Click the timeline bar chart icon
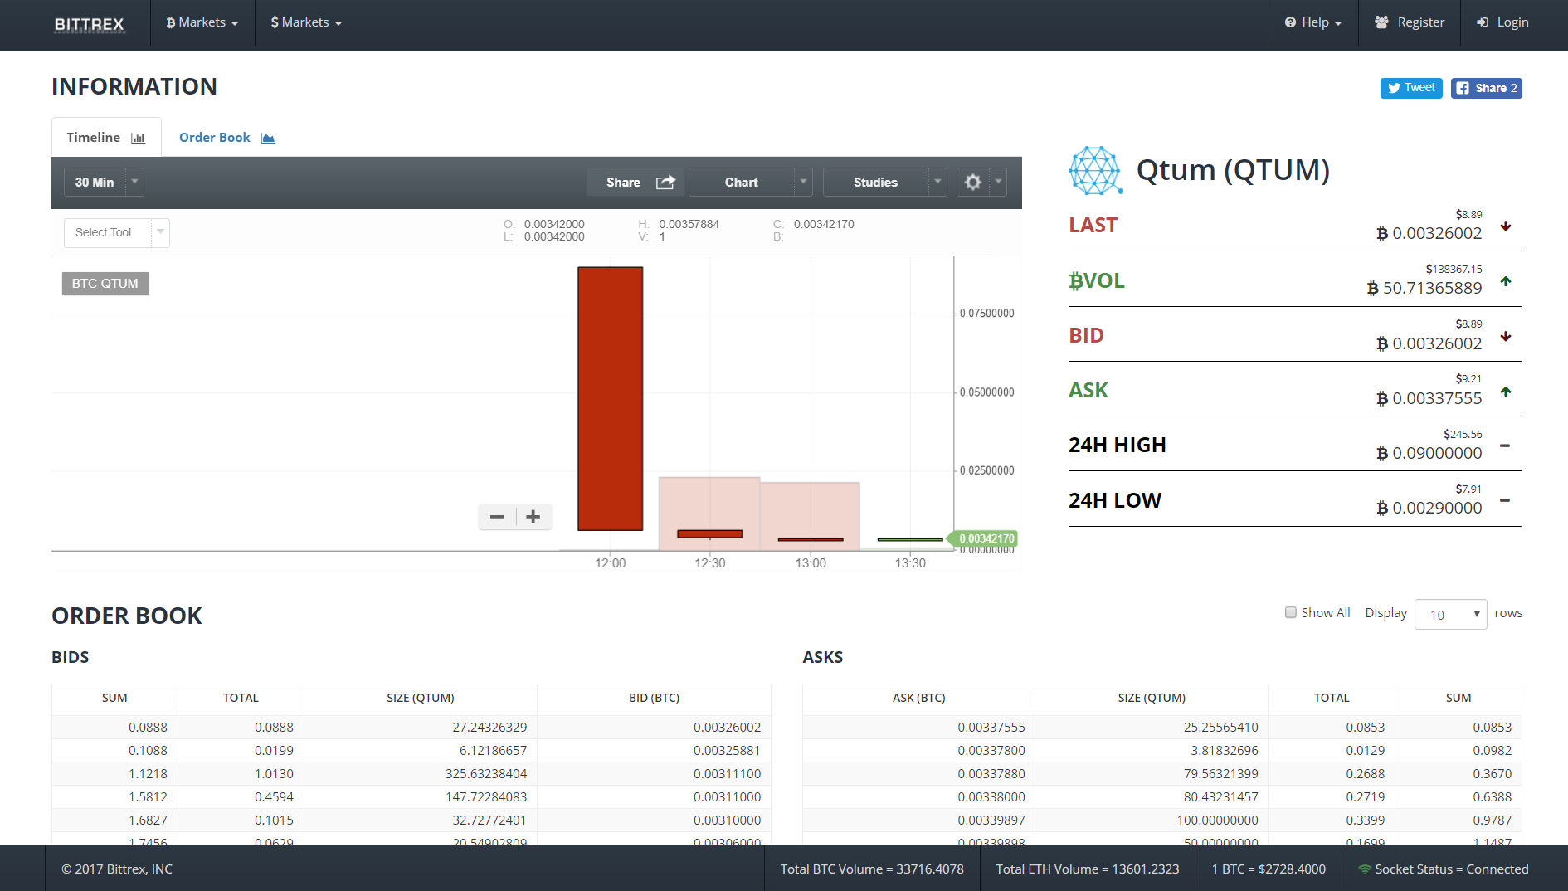Image resolution: width=1568 pixels, height=891 pixels. coord(138,139)
